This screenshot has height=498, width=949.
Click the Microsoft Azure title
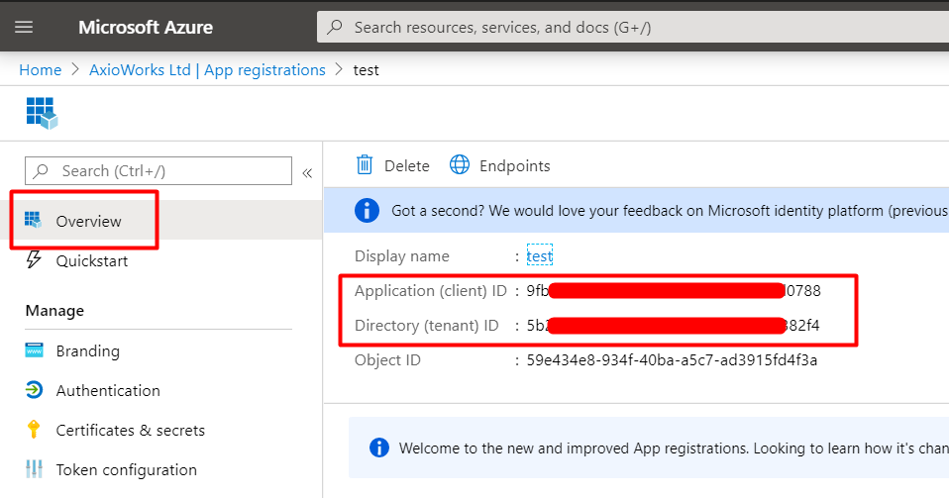tap(146, 28)
